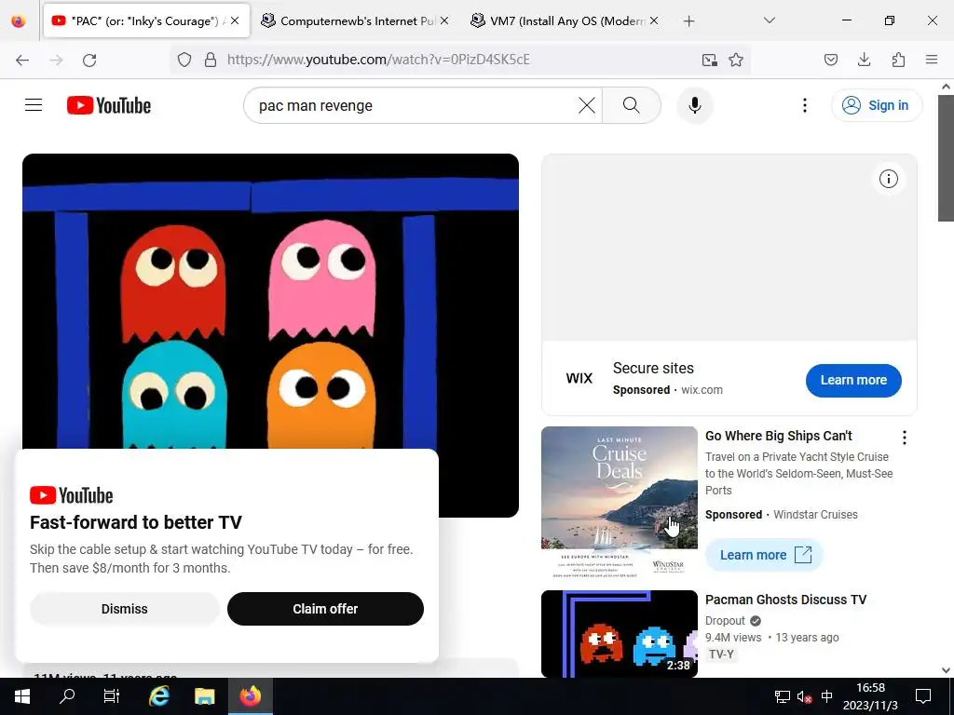The height and width of the screenshot is (715, 954).
Task: Click Go Where Big Ships Can't title
Action: pyautogui.click(x=778, y=436)
